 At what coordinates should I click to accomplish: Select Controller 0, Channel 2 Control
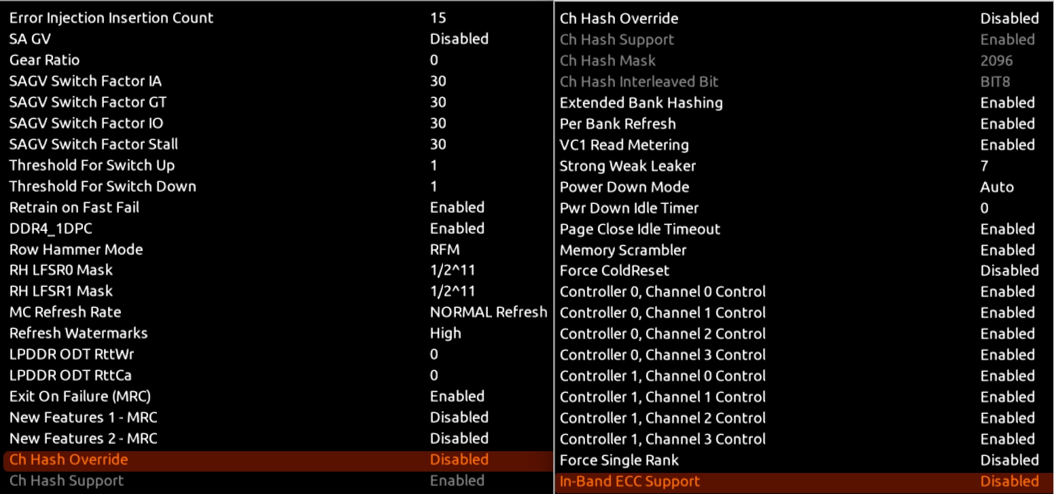coord(662,334)
